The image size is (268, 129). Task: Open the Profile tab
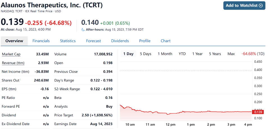pos(145,41)
